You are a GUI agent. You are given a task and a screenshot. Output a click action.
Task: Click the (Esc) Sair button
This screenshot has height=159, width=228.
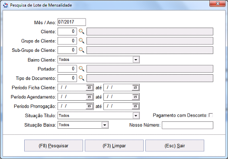(175, 146)
